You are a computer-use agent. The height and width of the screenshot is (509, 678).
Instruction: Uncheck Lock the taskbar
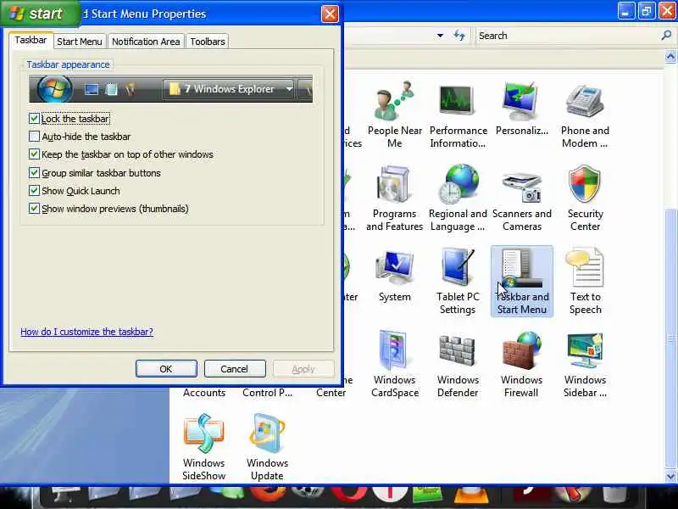pyautogui.click(x=34, y=119)
